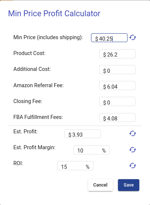This screenshot has height=205, width=150.
Task: Click the refresh arrows icon next to Est. Profit
Action: [x=133, y=134]
